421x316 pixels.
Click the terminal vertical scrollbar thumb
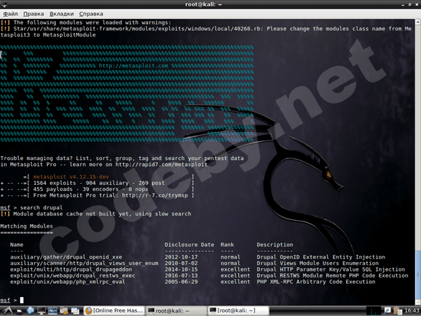point(418,274)
